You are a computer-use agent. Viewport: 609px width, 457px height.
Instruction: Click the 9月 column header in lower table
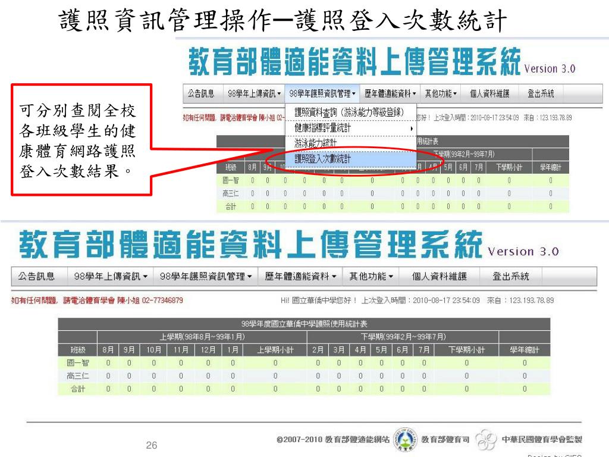coord(129,350)
